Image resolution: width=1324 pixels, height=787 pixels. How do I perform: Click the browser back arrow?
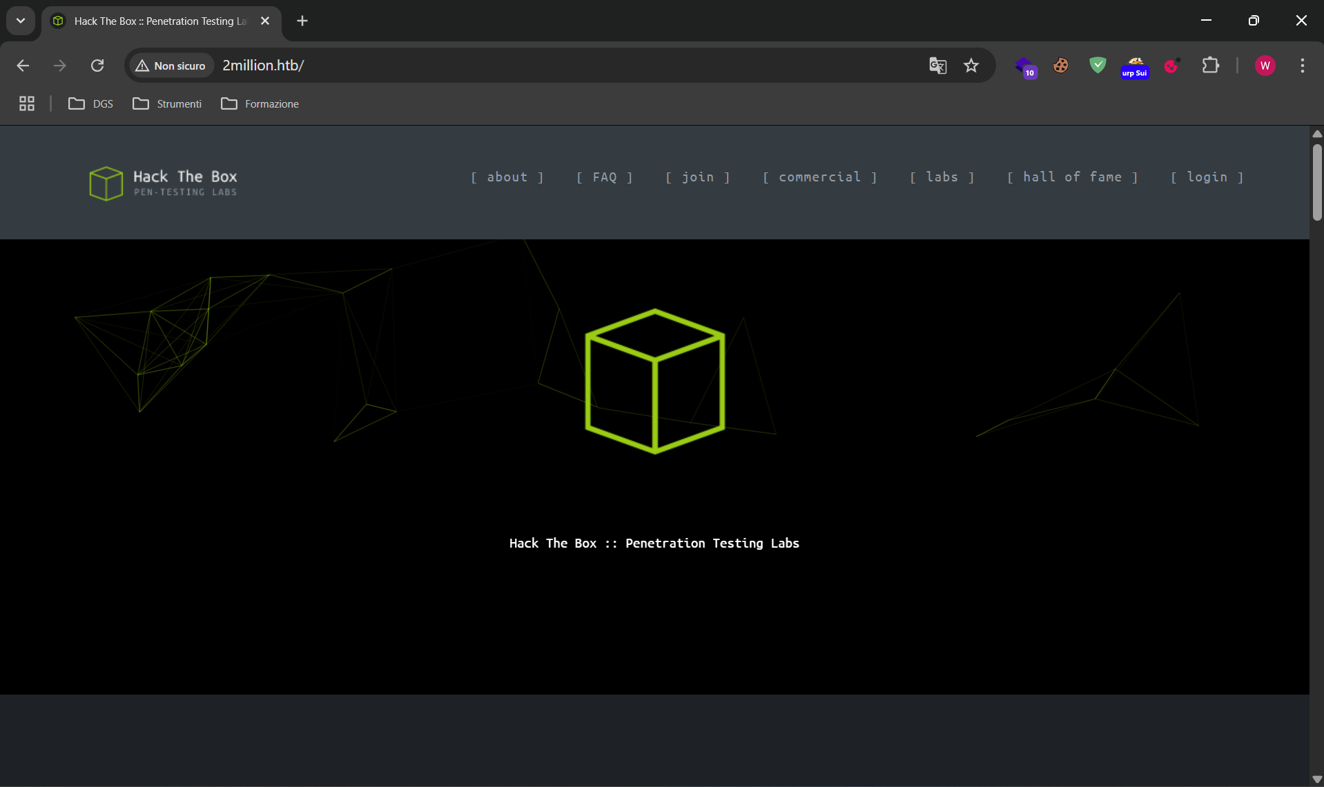click(x=23, y=66)
